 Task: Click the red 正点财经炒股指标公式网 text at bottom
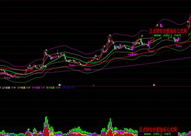158,130
